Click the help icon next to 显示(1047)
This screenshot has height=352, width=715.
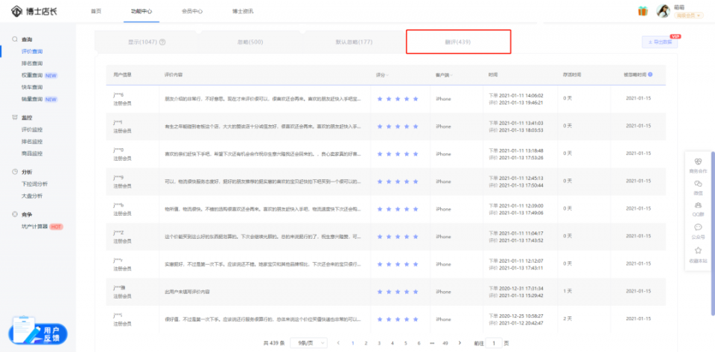pyautogui.click(x=162, y=42)
